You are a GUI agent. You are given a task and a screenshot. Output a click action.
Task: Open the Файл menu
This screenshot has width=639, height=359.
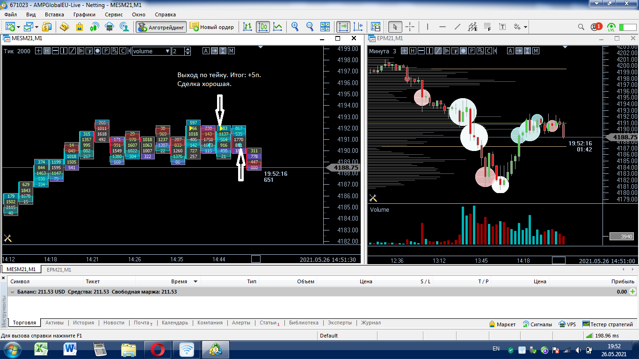point(10,14)
